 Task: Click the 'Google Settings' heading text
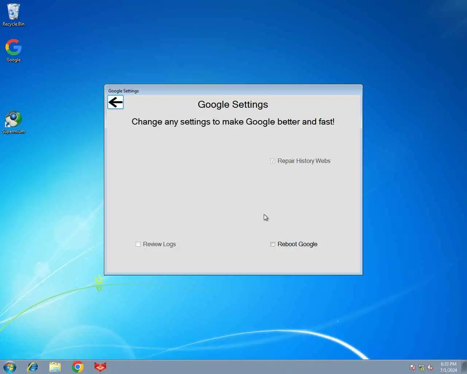coord(233,104)
